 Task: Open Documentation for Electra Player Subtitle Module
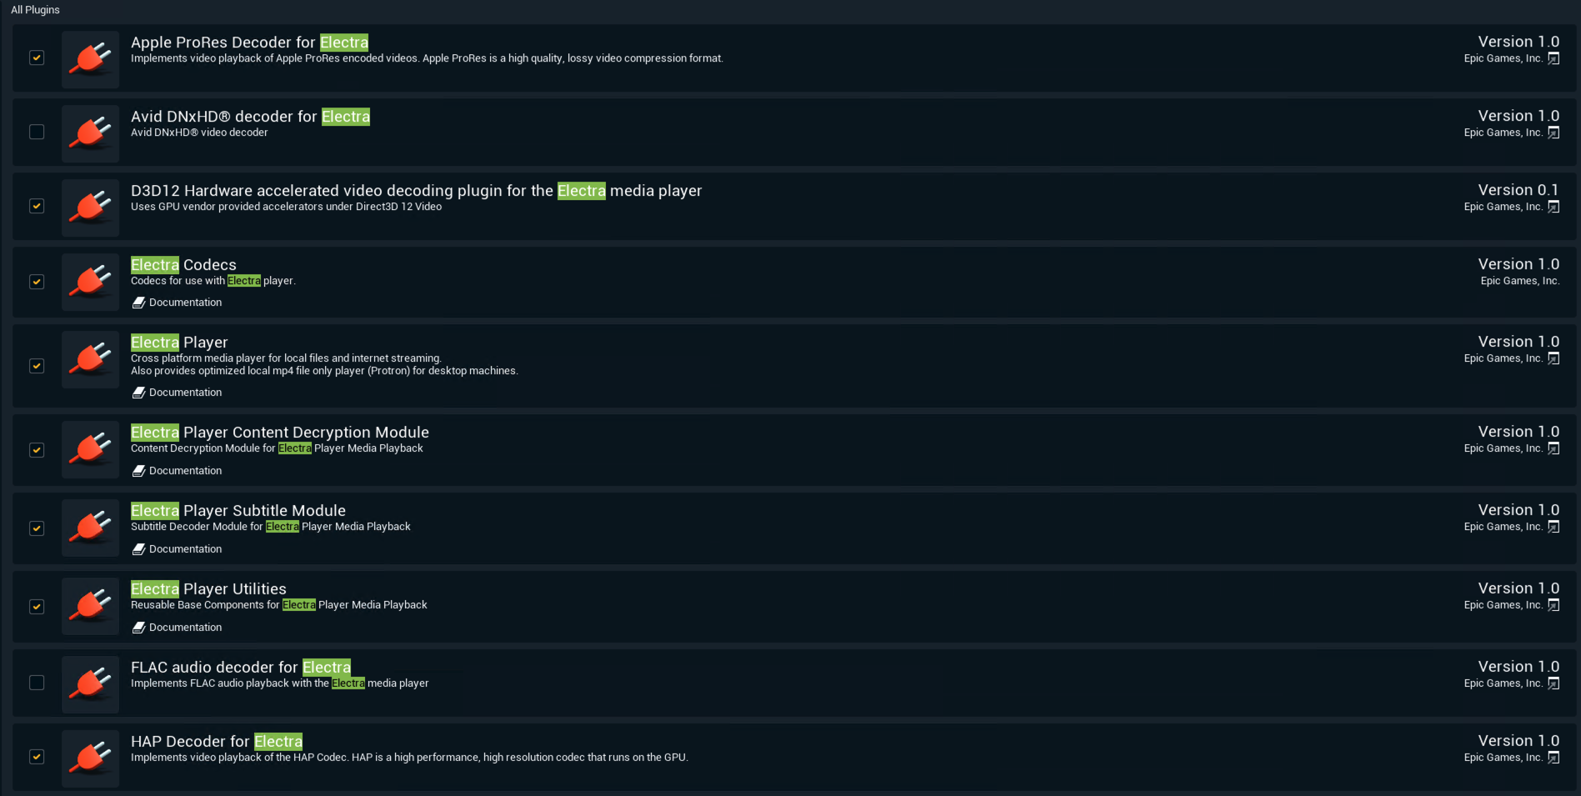(x=178, y=549)
